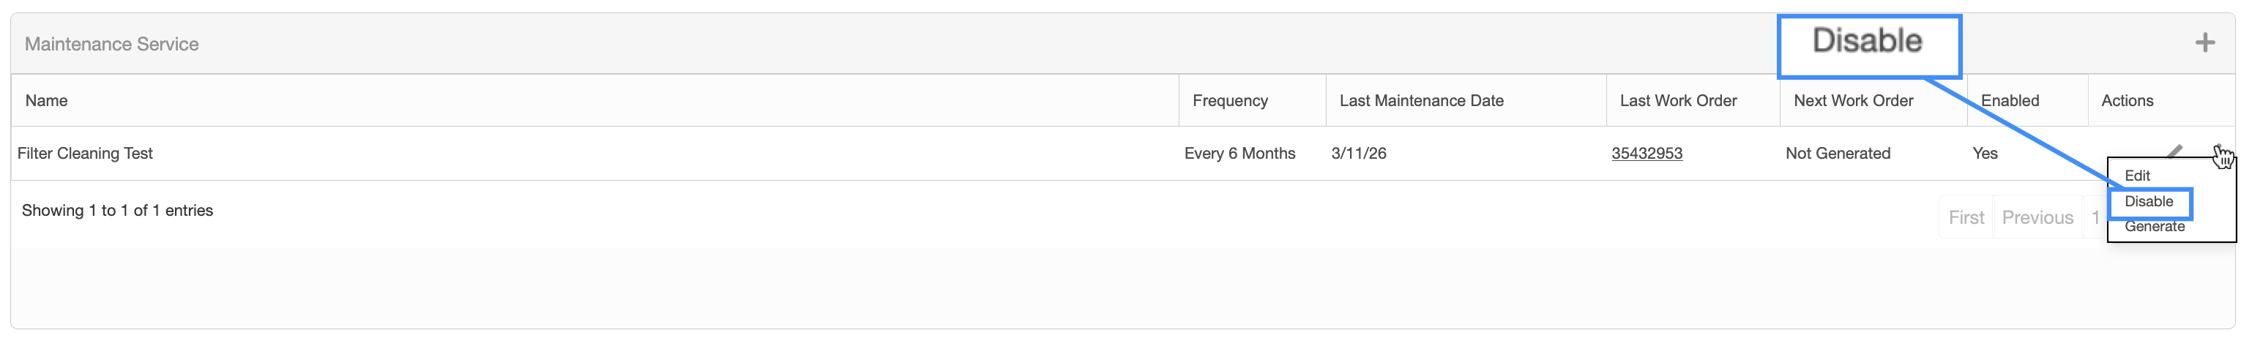The width and height of the screenshot is (2252, 338).
Task: Click the plus icon to add maintenance service
Action: (x=2204, y=42)
